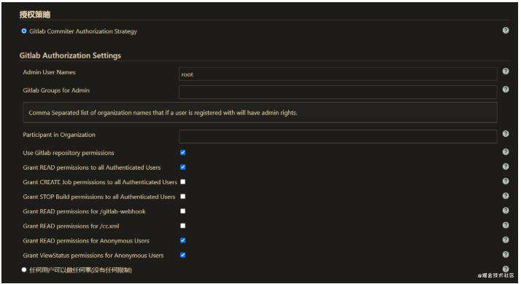Click the Gitlab Authorization Settings heading
Image resolution: width=521 pixels, height=284 pixels.
point(70,55)
